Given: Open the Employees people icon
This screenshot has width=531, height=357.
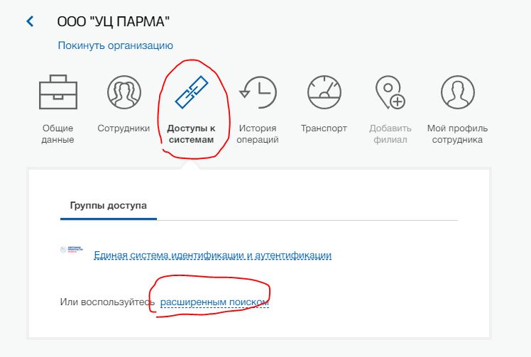Looking at the screenshot, I should (124, 92).
